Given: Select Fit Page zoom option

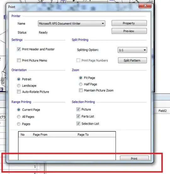Looking at the screenshot, I should coord(81,78).
